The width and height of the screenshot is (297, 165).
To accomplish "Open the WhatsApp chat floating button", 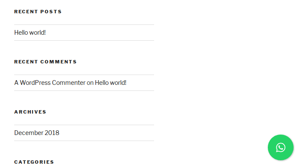I will coord(281,147).
